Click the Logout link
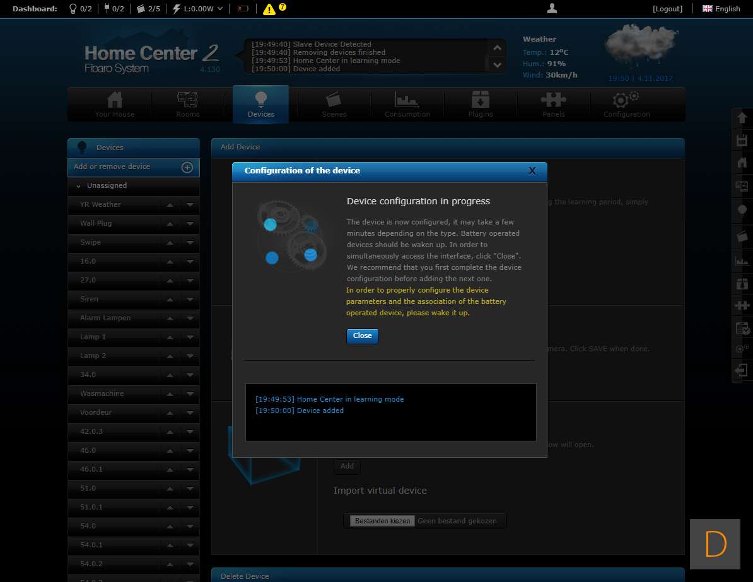This screenshot has height=582, width=753. coord(667,9)
